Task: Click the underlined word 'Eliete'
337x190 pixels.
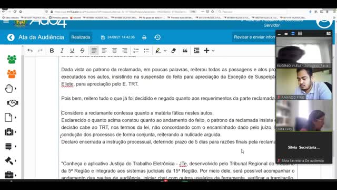Action: coord(67,84)
